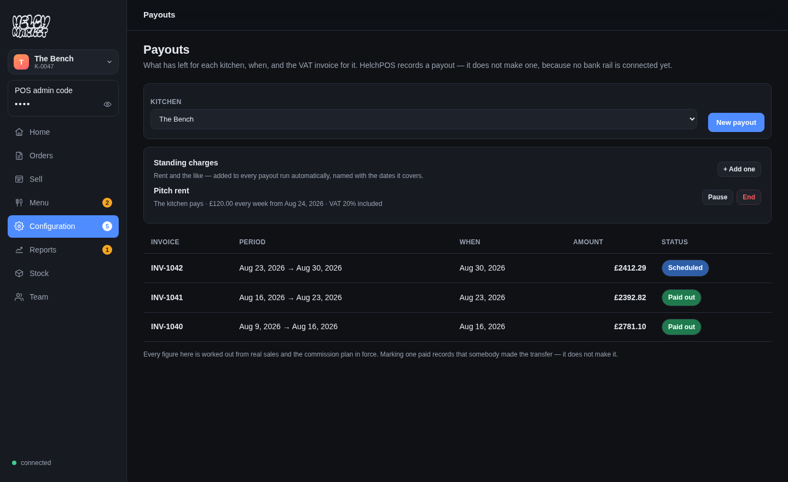Click the PERIOD column header

252,242
